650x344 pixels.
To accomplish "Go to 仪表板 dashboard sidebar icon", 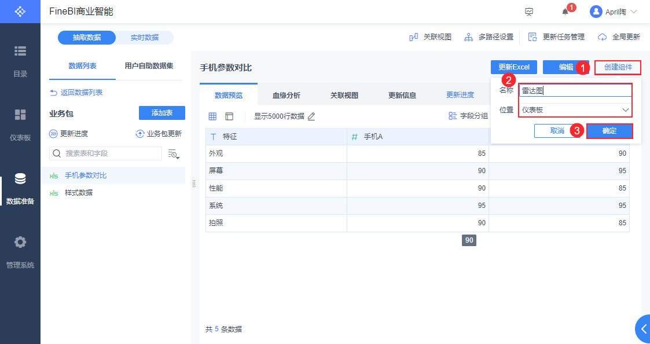I will (20, 114).
